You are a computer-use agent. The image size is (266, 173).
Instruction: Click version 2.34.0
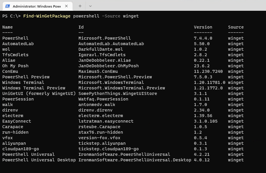tap(202, 110)
